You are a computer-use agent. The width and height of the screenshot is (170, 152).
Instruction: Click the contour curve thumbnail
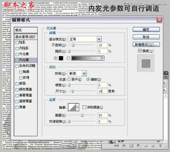point(72,107)
